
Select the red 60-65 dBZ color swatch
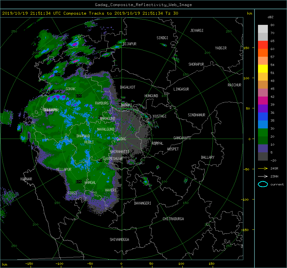263,45
